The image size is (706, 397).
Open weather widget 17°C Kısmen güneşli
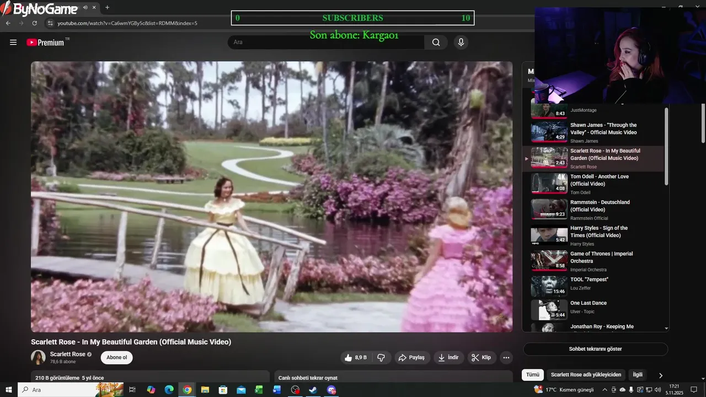pyautogui.click(x=564, y=390)
